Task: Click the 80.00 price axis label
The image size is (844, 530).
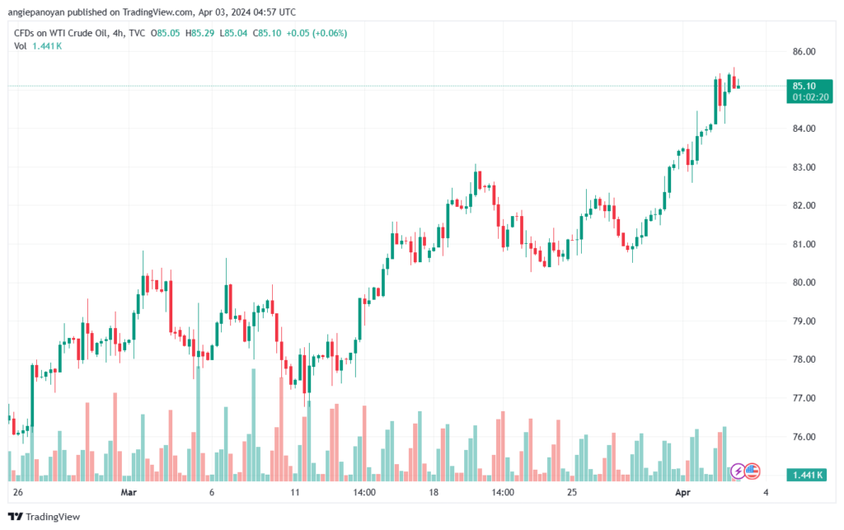Action: tap(804, 283)
